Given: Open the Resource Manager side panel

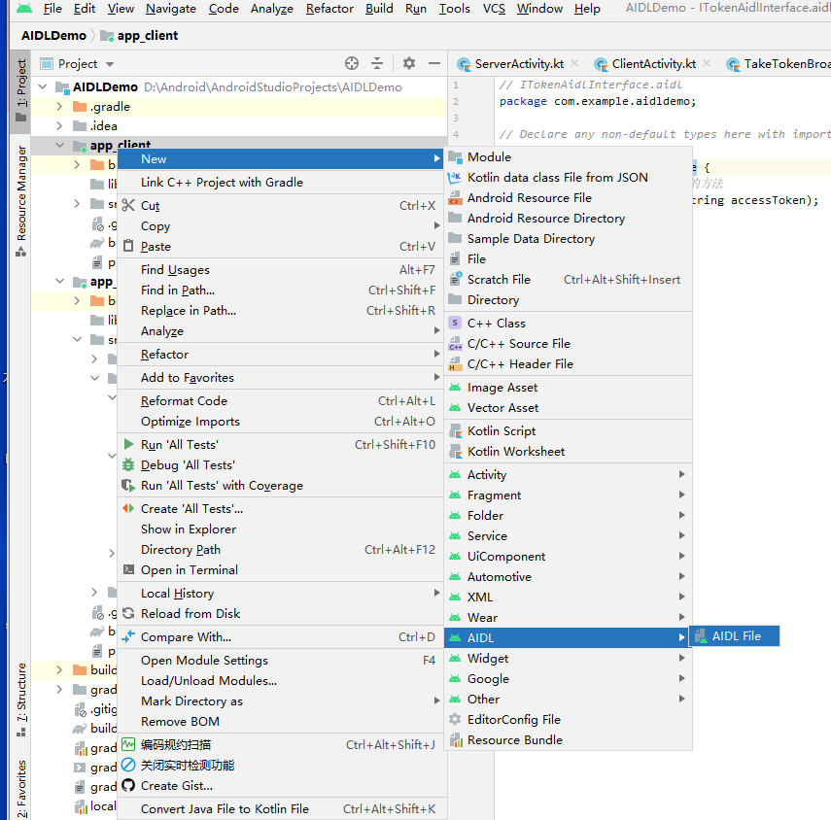Looking at the screenshot, I should [x=20, y=201].
